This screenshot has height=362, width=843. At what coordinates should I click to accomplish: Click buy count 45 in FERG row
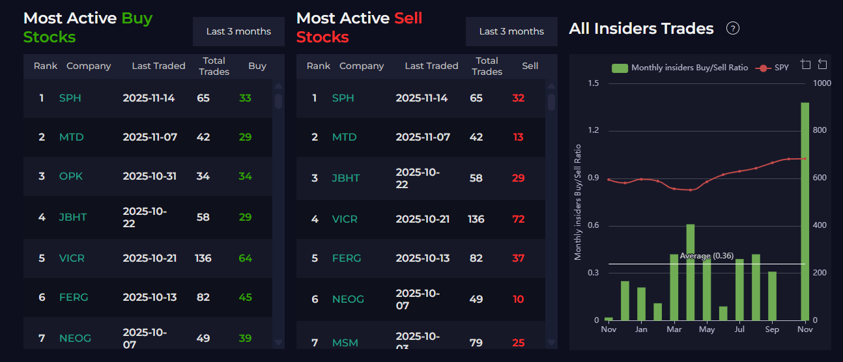tap(246, 298)
